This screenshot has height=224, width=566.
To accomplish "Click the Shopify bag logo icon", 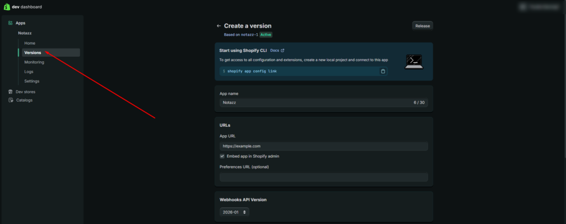I will (x=7, y=7).
